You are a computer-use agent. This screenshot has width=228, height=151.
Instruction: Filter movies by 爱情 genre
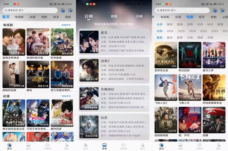[x=180, y=24]
